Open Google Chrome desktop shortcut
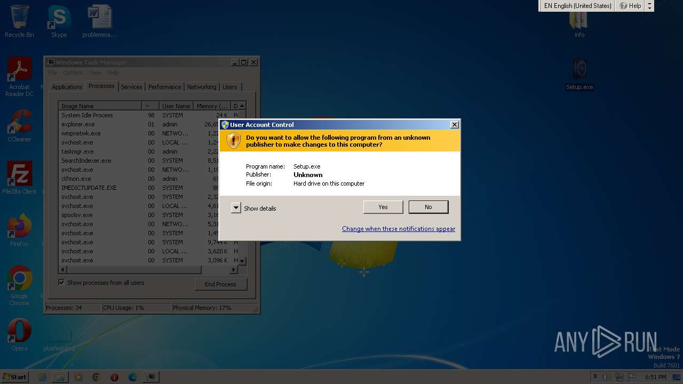This screenshot has height=384, width=683. point(19,285)
